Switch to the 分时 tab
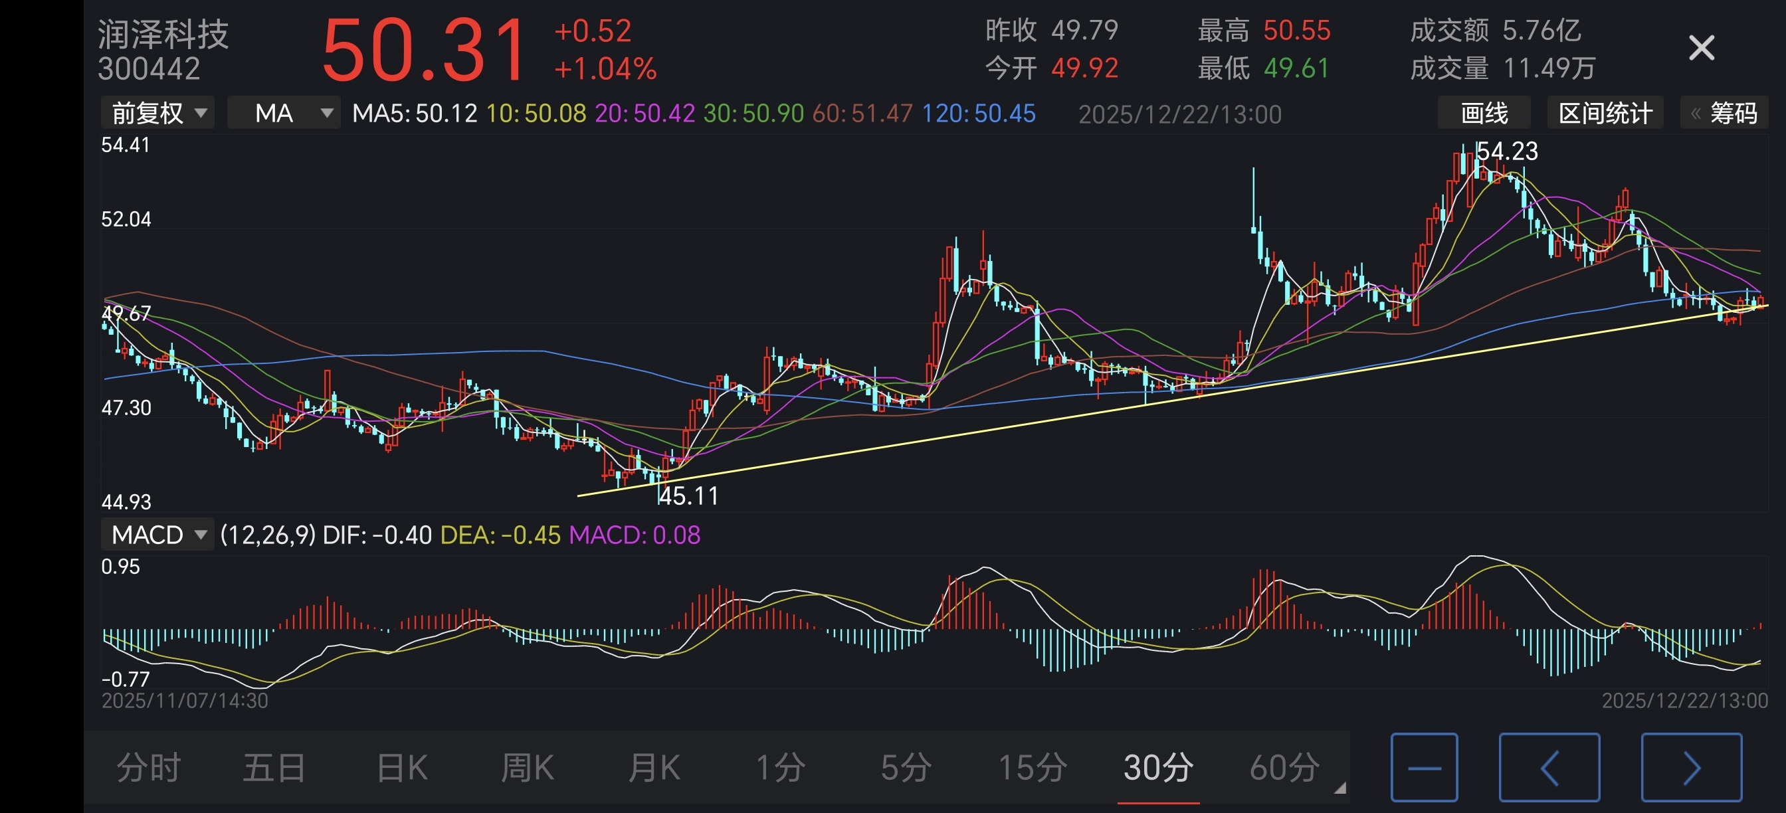 click(x=148, y=767)
